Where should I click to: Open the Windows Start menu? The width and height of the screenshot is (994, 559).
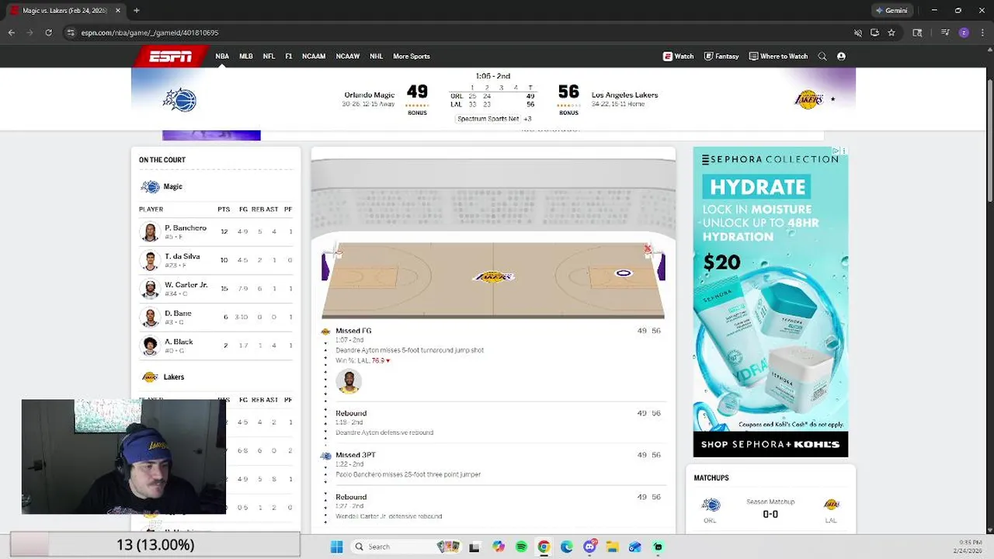tap(336, 547)
